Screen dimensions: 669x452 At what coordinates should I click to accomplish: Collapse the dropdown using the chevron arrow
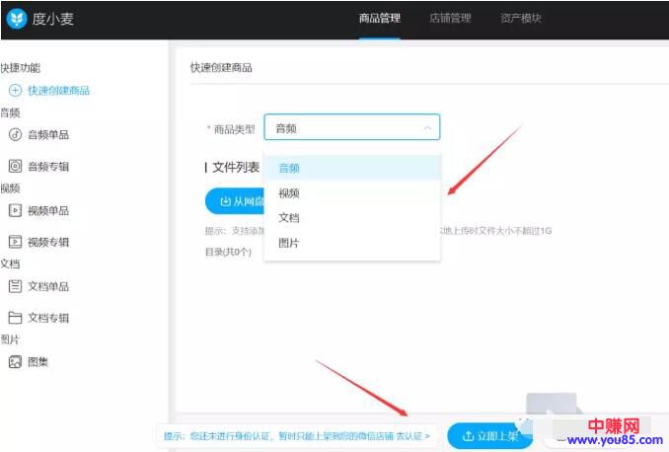(426, 128)
